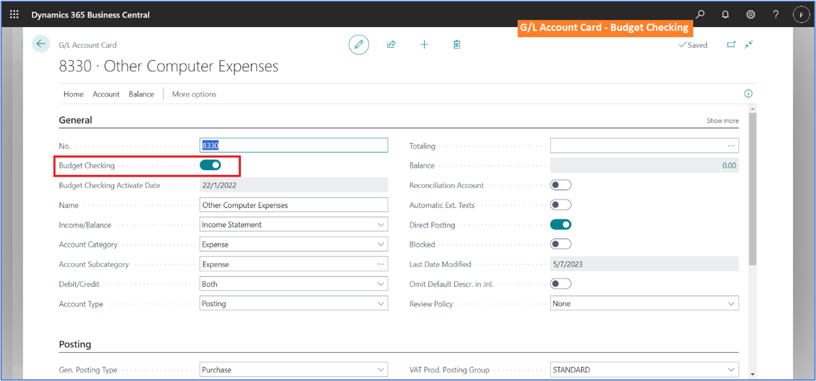
Task: Click the vertical scrollbar thumb
Action: pyautogui.click(x=752, y=189)
